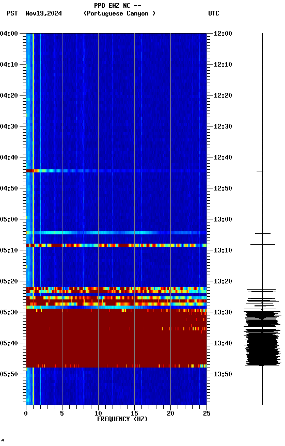Image resolution: width=285 pixels, height=446 pixels.
Task: Click the '13:40' UTC time label
Action: tap(223, 343)
